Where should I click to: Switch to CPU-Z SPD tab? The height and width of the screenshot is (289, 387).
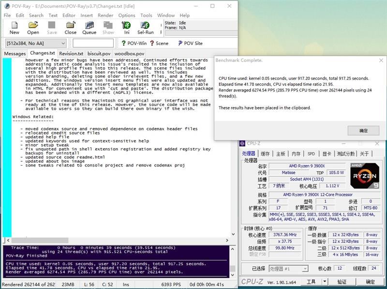(x=311, y=153)
